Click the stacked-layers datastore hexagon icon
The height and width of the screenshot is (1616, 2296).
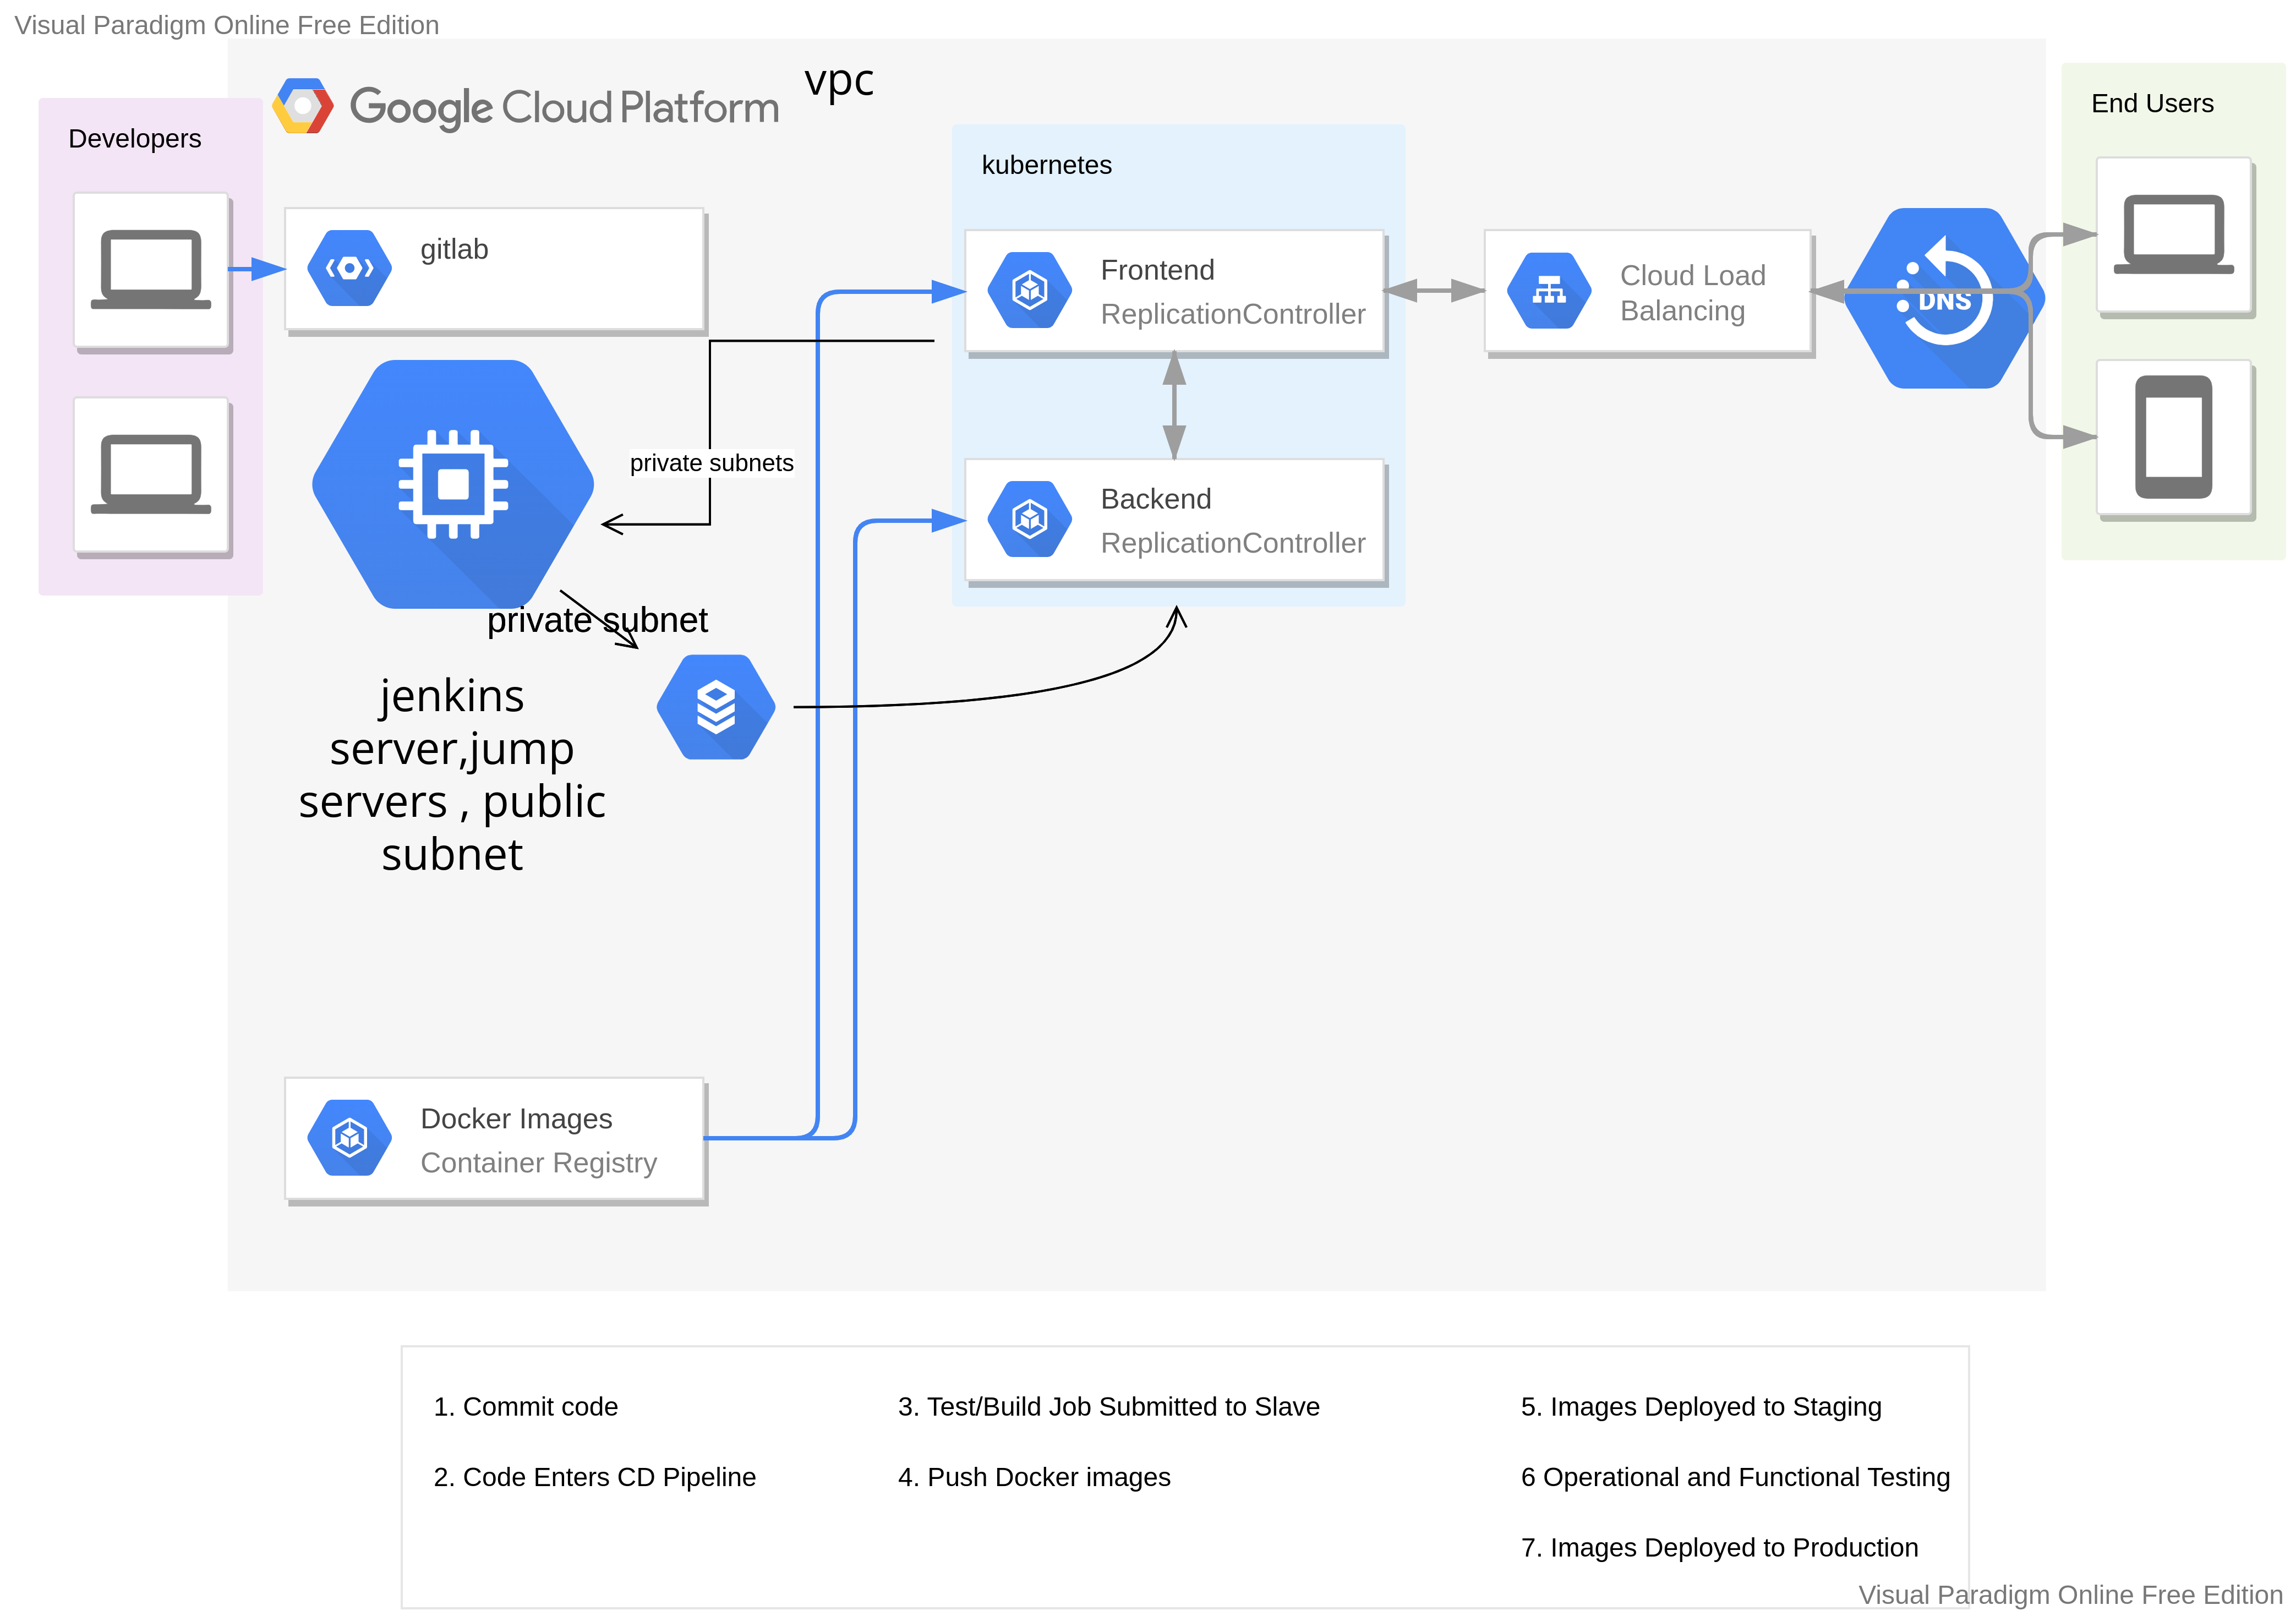716,707
